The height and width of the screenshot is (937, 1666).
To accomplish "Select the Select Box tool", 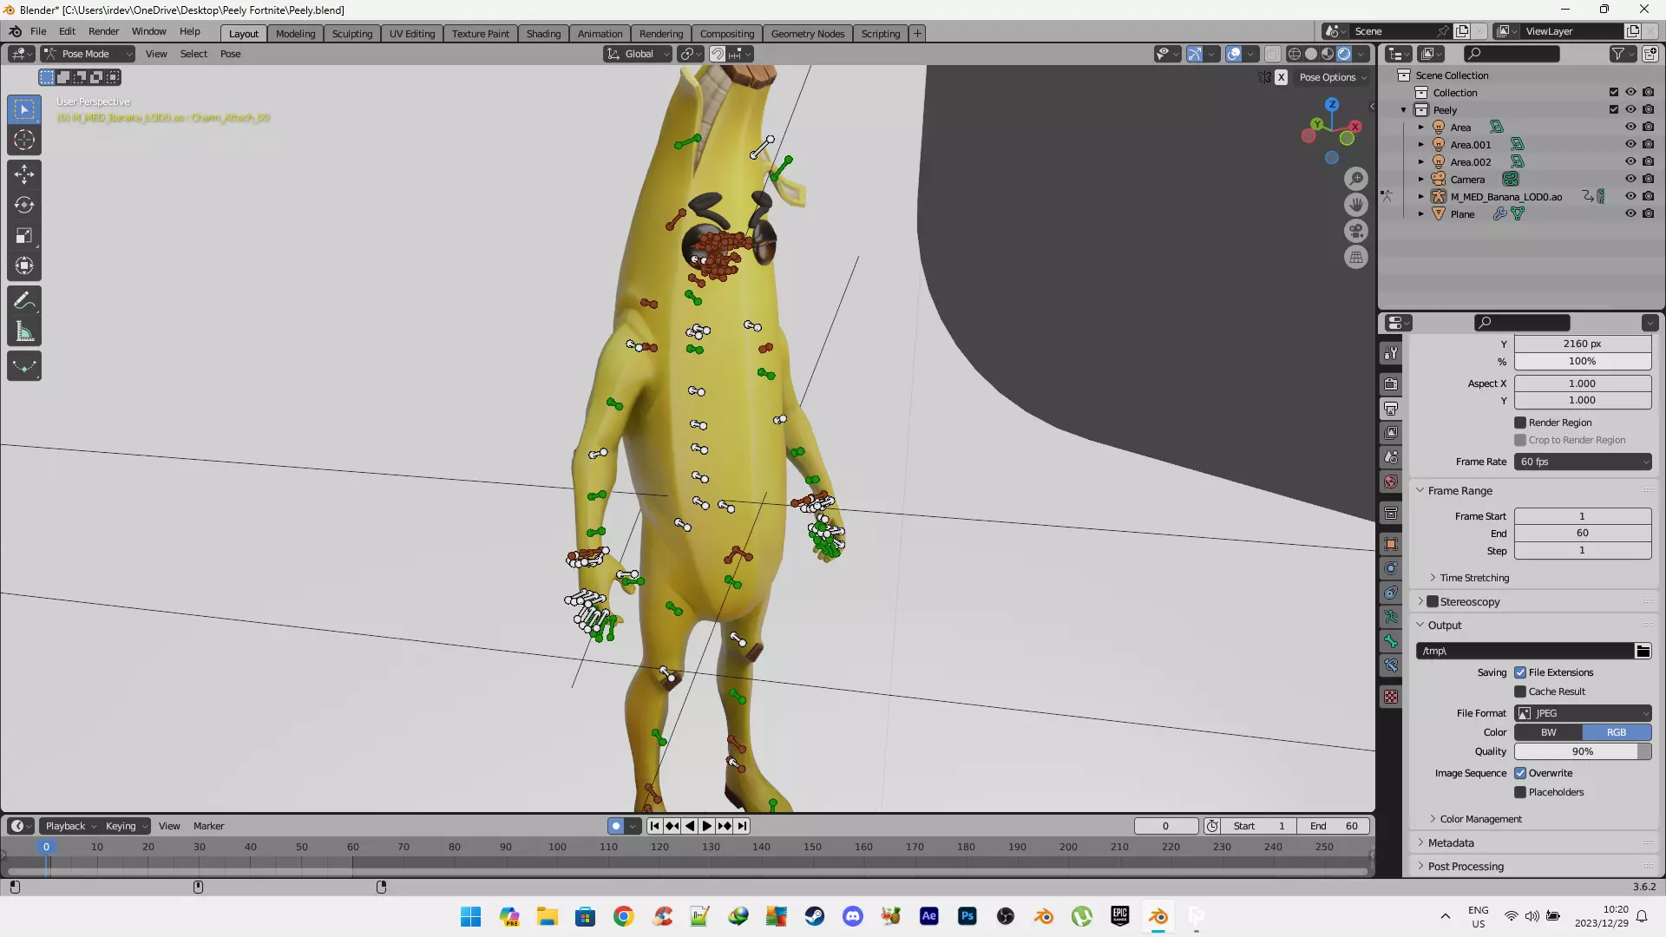I will (24, 109).
